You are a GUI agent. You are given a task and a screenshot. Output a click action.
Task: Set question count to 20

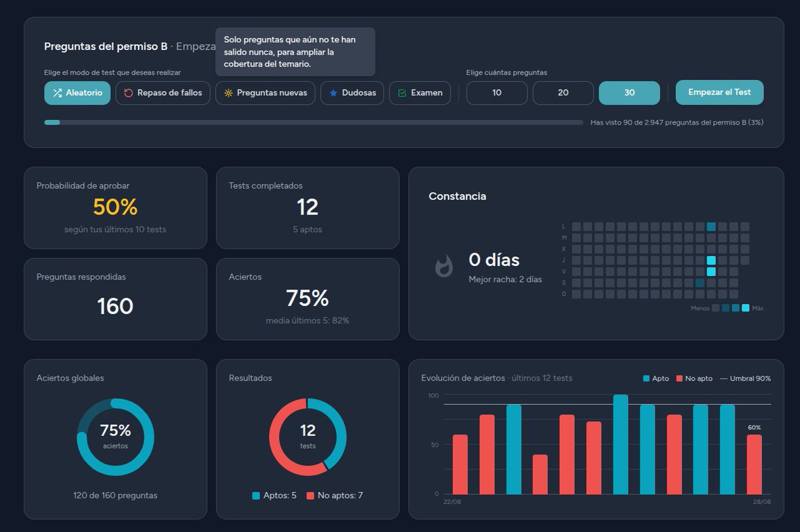pos(563,93)
